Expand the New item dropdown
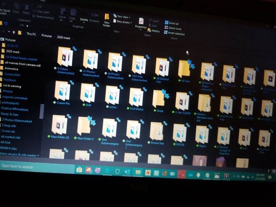Image resolution: width=276 pixels, height=207 pixels. (123, 17)
